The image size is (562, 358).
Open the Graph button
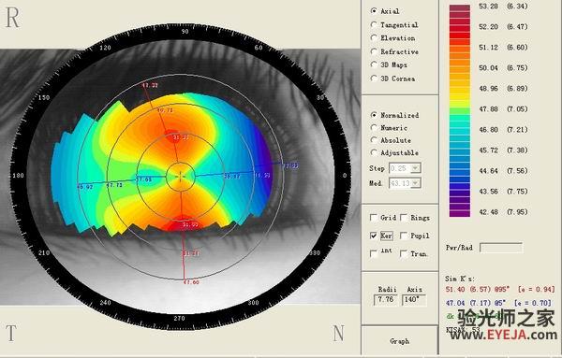click(400, 341)
